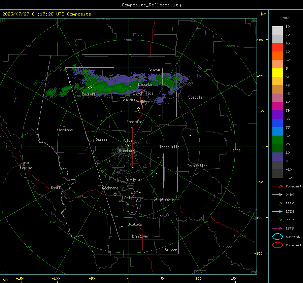Click the Composite_Reflectivity title text
This screenshot has height=283, width=303.
[151, 5]
